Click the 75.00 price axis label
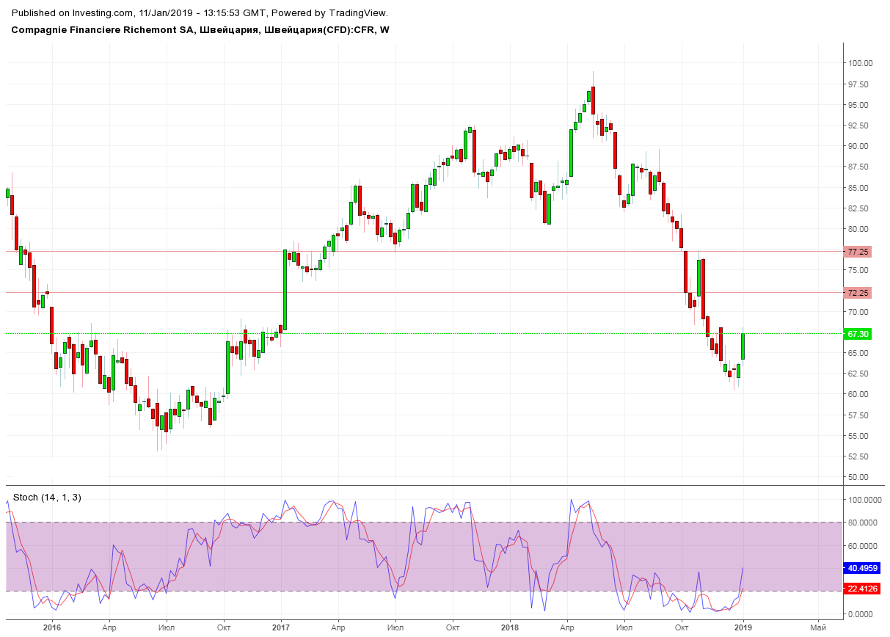This screenshot has height=637, width=890. [x=860, y=270]
